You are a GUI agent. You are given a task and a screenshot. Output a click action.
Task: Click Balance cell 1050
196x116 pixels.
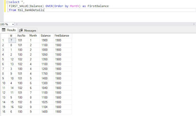click(47, 54)
